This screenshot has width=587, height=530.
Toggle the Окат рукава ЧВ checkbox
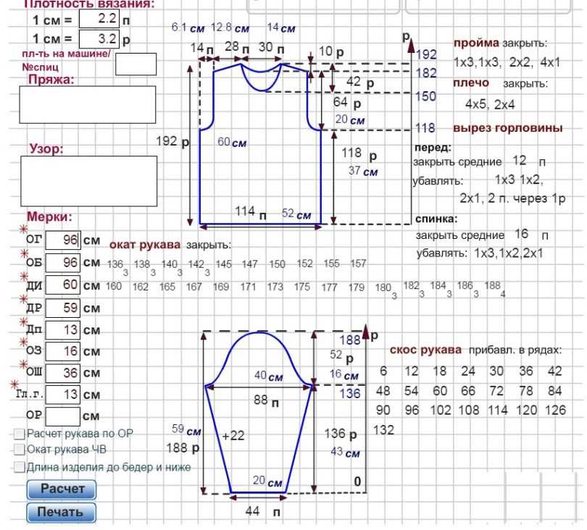click(x=20, y=450)
